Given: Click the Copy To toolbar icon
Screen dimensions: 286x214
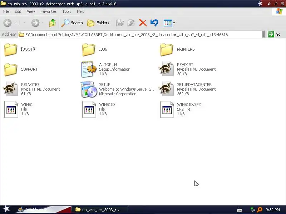Looking at the screenshot, I should [131, 23].
